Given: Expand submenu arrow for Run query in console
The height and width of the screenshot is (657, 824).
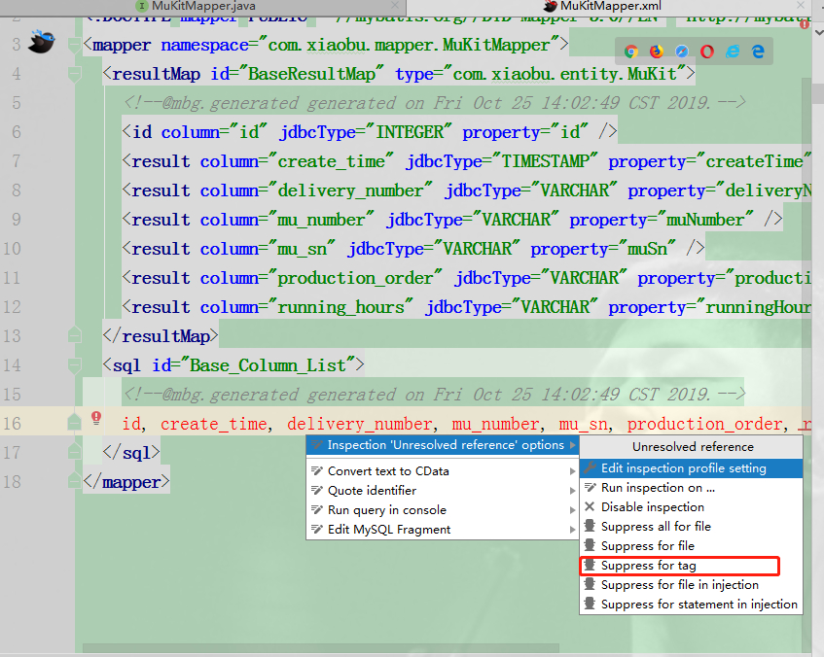Looking at the screenshot, I should [x=572, y=510].
